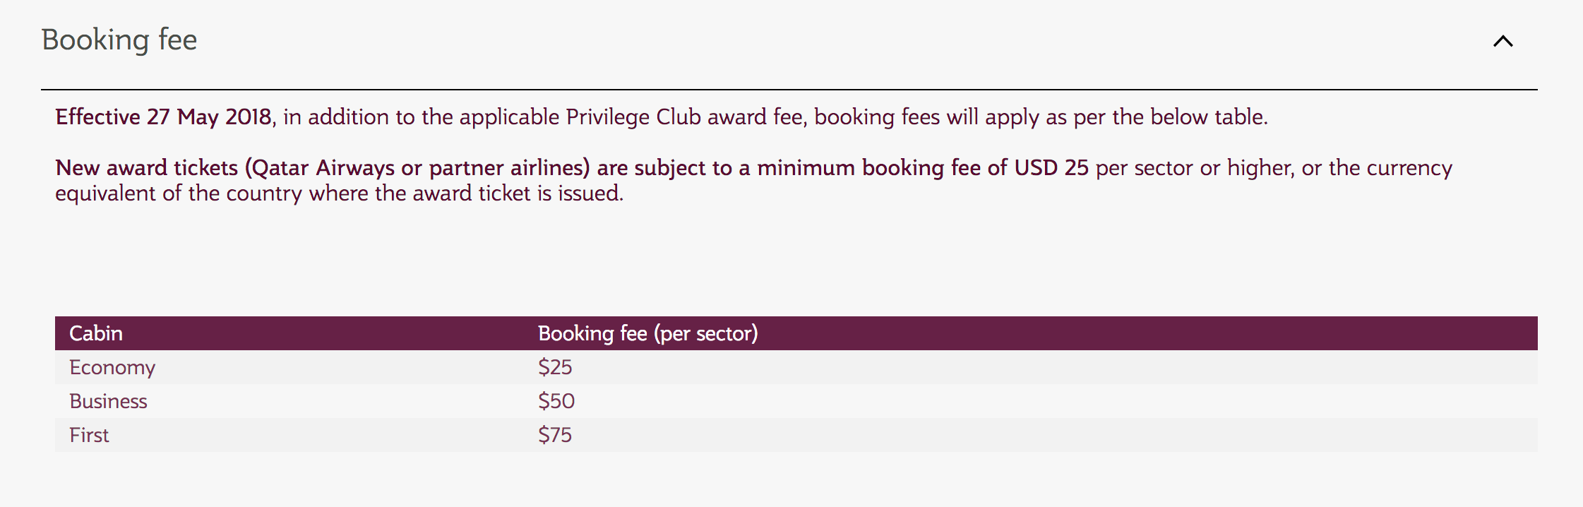Click the Booking fee (per sector) header

(647, 333)
